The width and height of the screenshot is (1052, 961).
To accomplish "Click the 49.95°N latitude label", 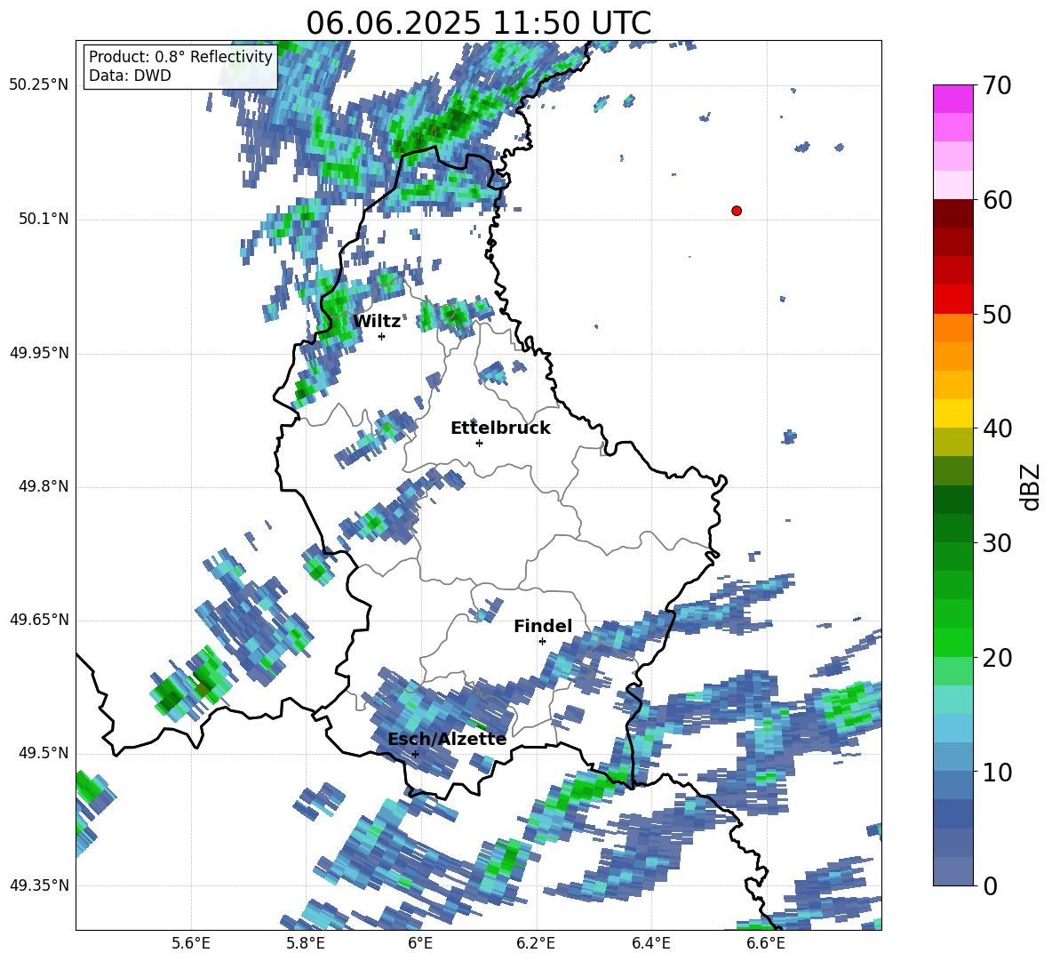I will (x=39, y=353).
